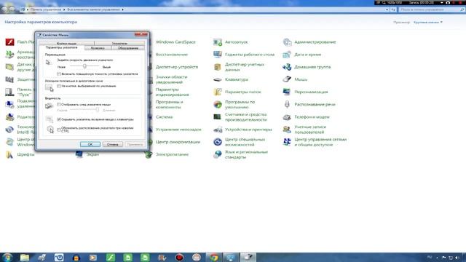Select the 'Параметры указателя' tab
The width and height of the screenshot is (466, 262).
coord(62,47)
